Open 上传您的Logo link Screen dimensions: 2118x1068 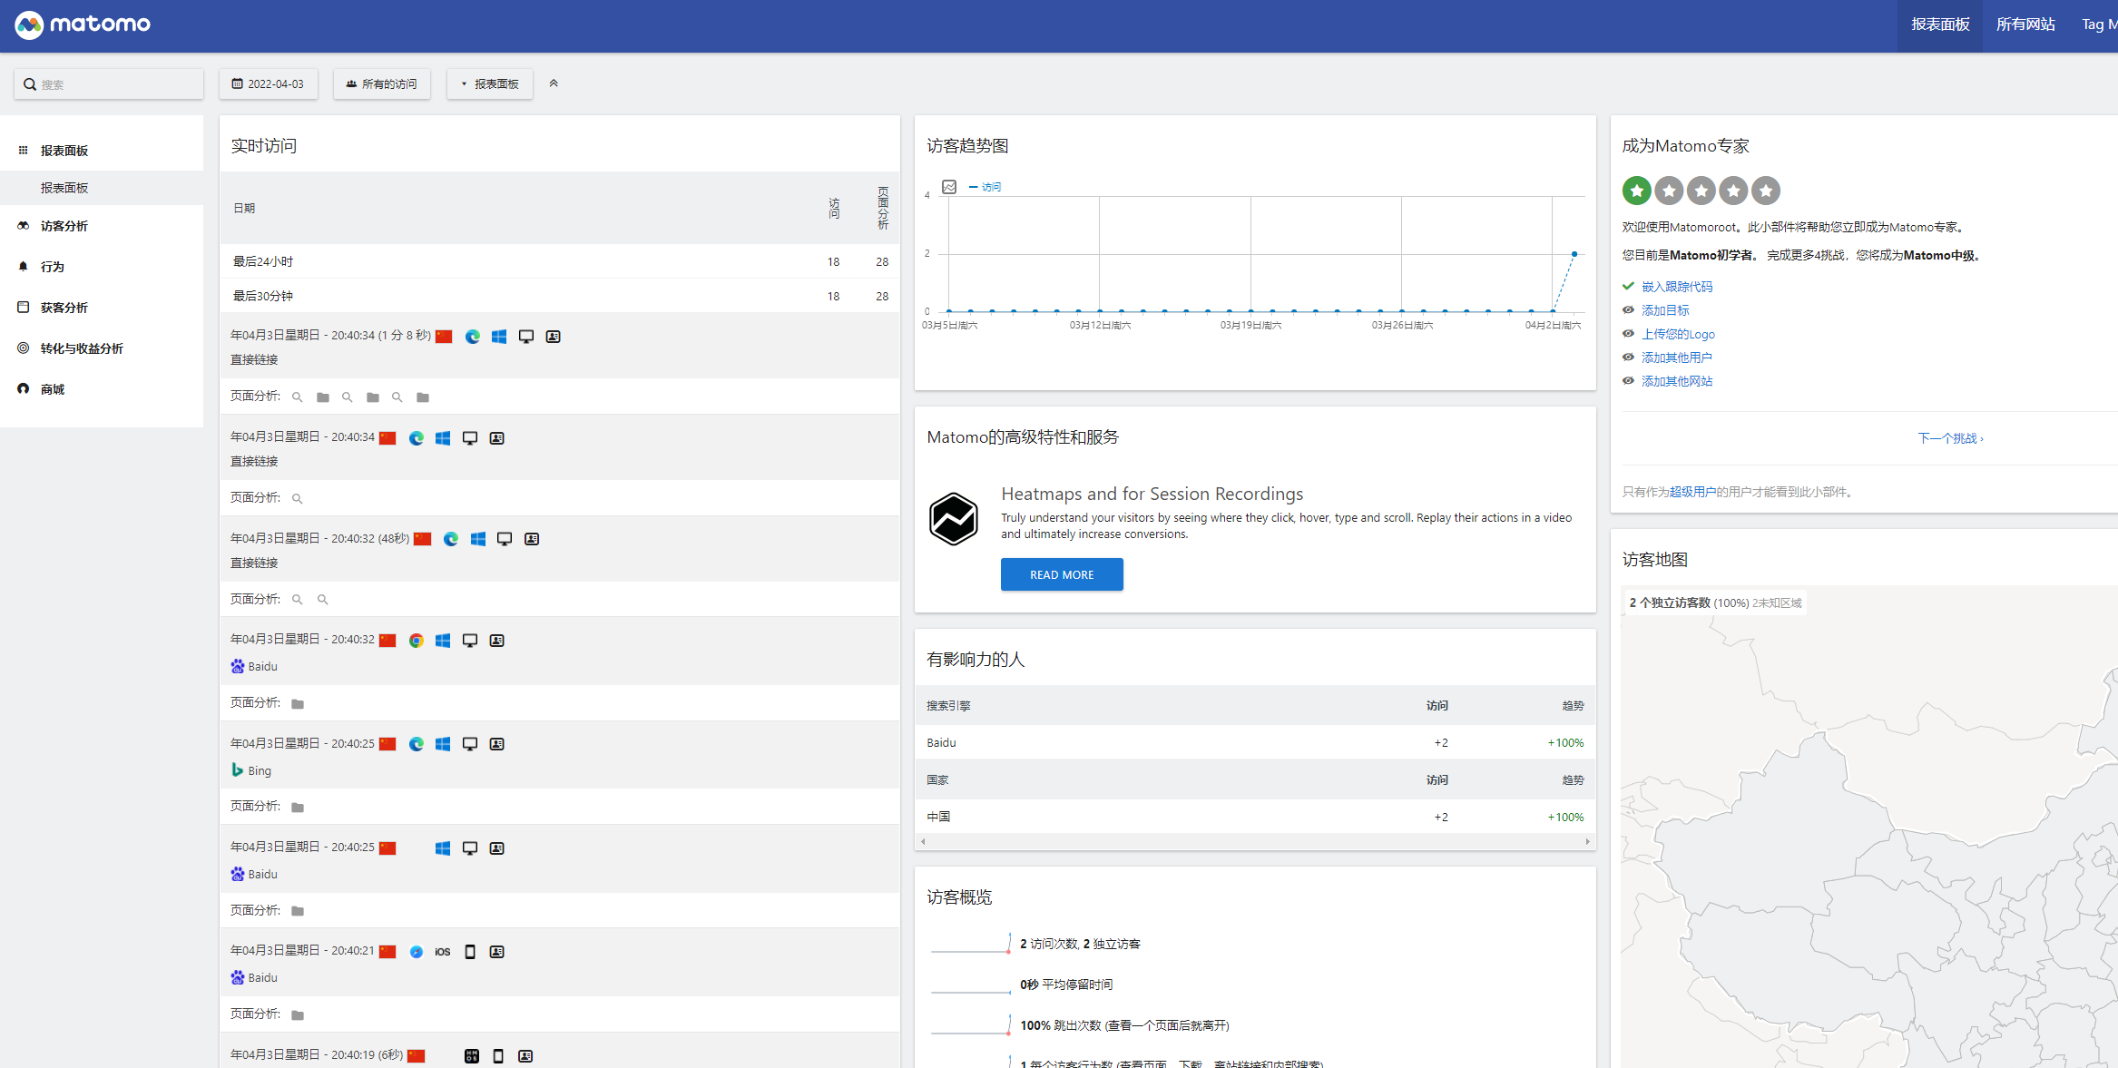click(1678, 334)
